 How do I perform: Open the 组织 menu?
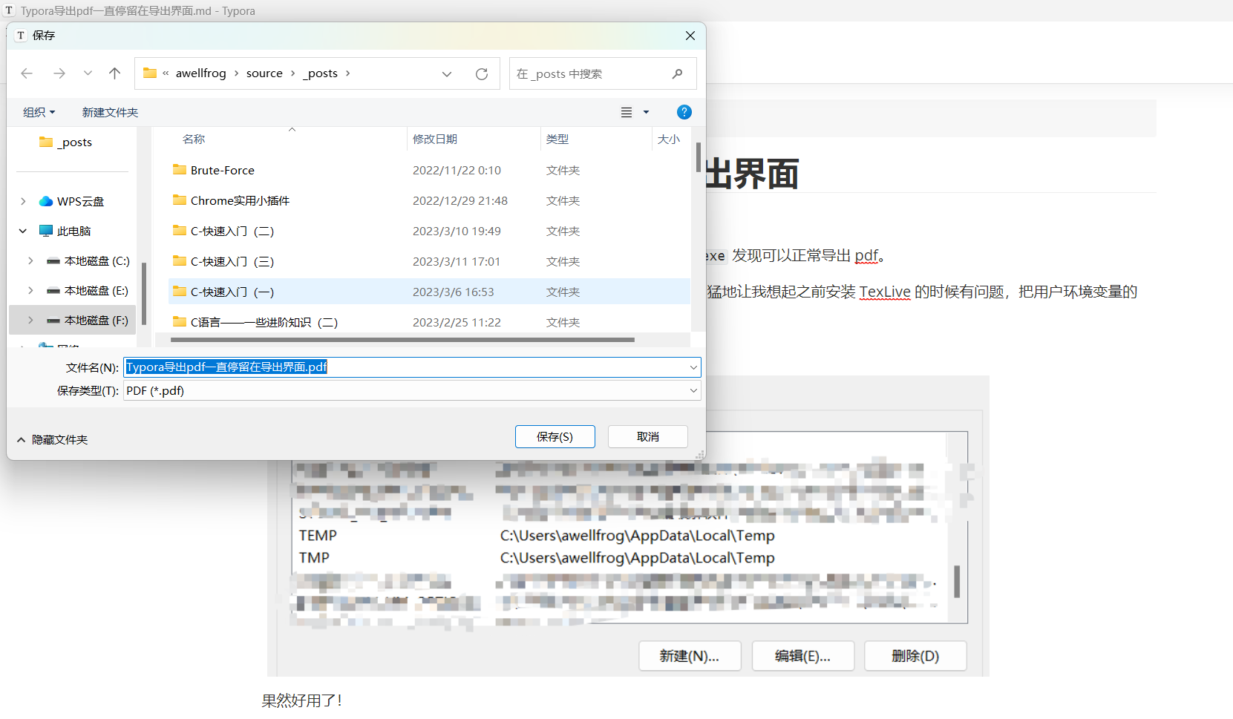39,113
